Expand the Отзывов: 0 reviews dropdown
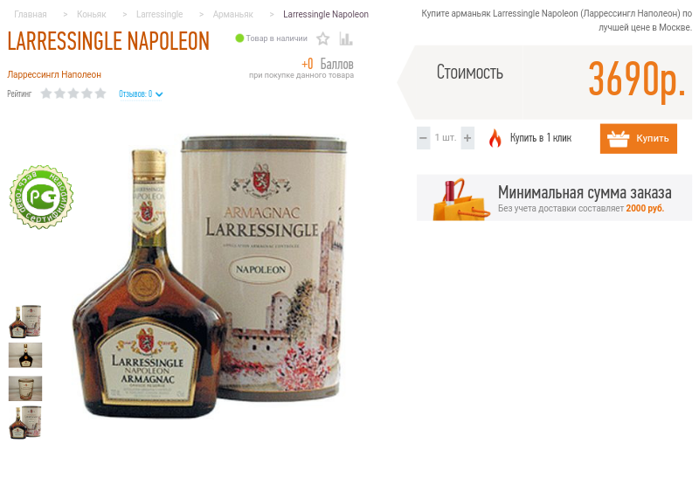 pyautogui.click(x=141, y=94)
